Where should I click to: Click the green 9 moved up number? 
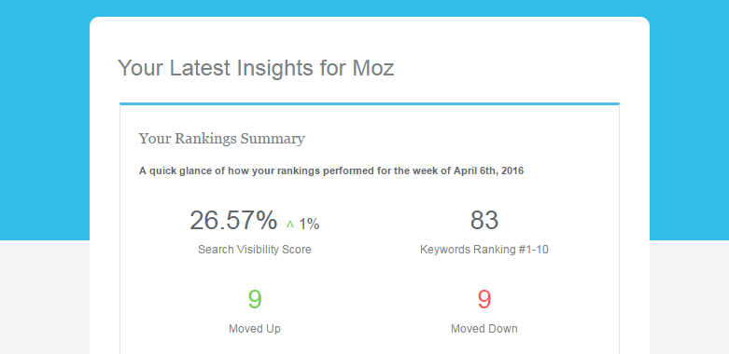tap(254, 300)
